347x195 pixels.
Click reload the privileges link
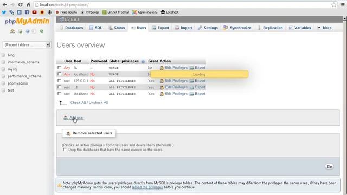[147, 187]
